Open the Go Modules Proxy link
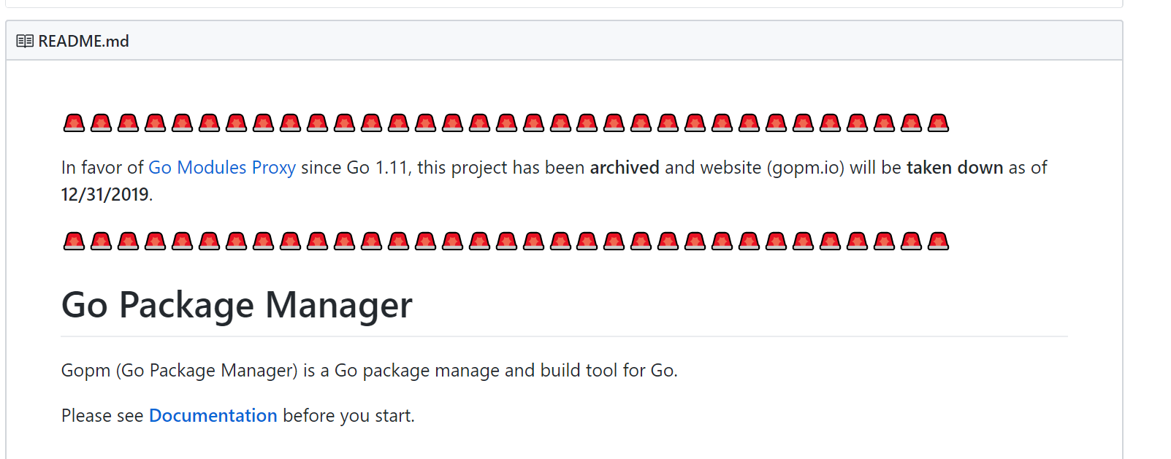The image size is (1171, 459). (222, 168)
